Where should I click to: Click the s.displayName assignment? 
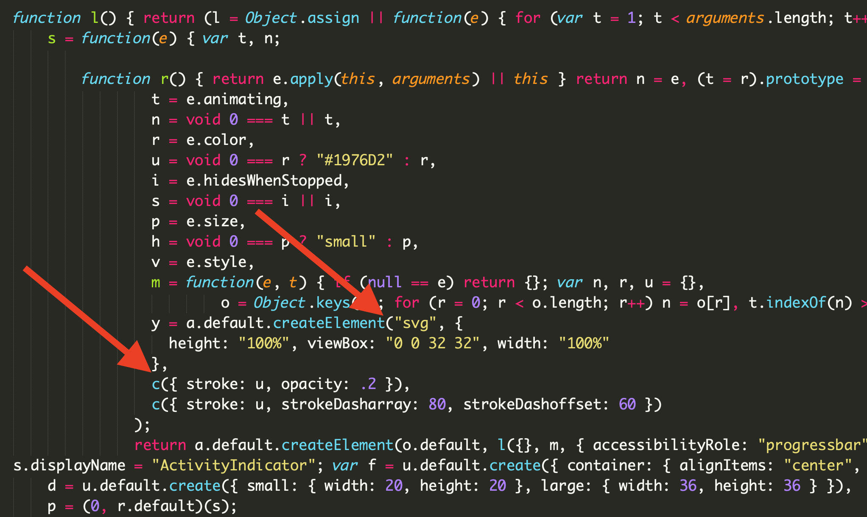click(x=69, y=465)
